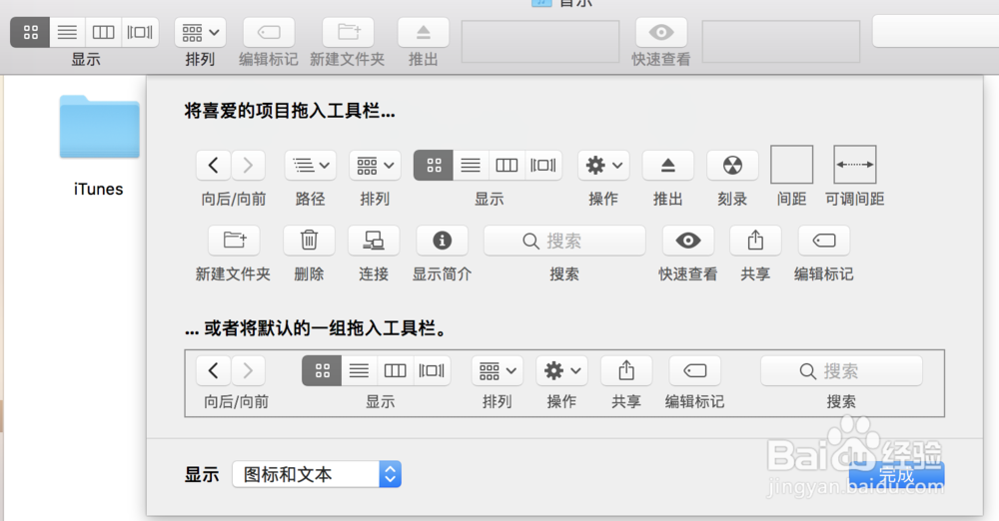Open 排列 dropdown in the default set
This screenshot has height=521, width=999.
tap(498, 370)
